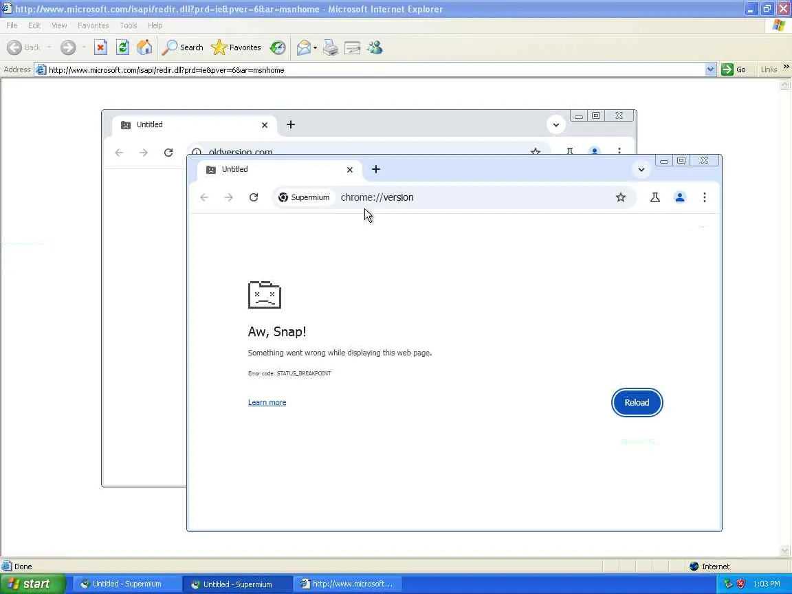Open the View menu in Internet Explorer
The height and width of the screenshot is (594, 792).
coord(59,25)
